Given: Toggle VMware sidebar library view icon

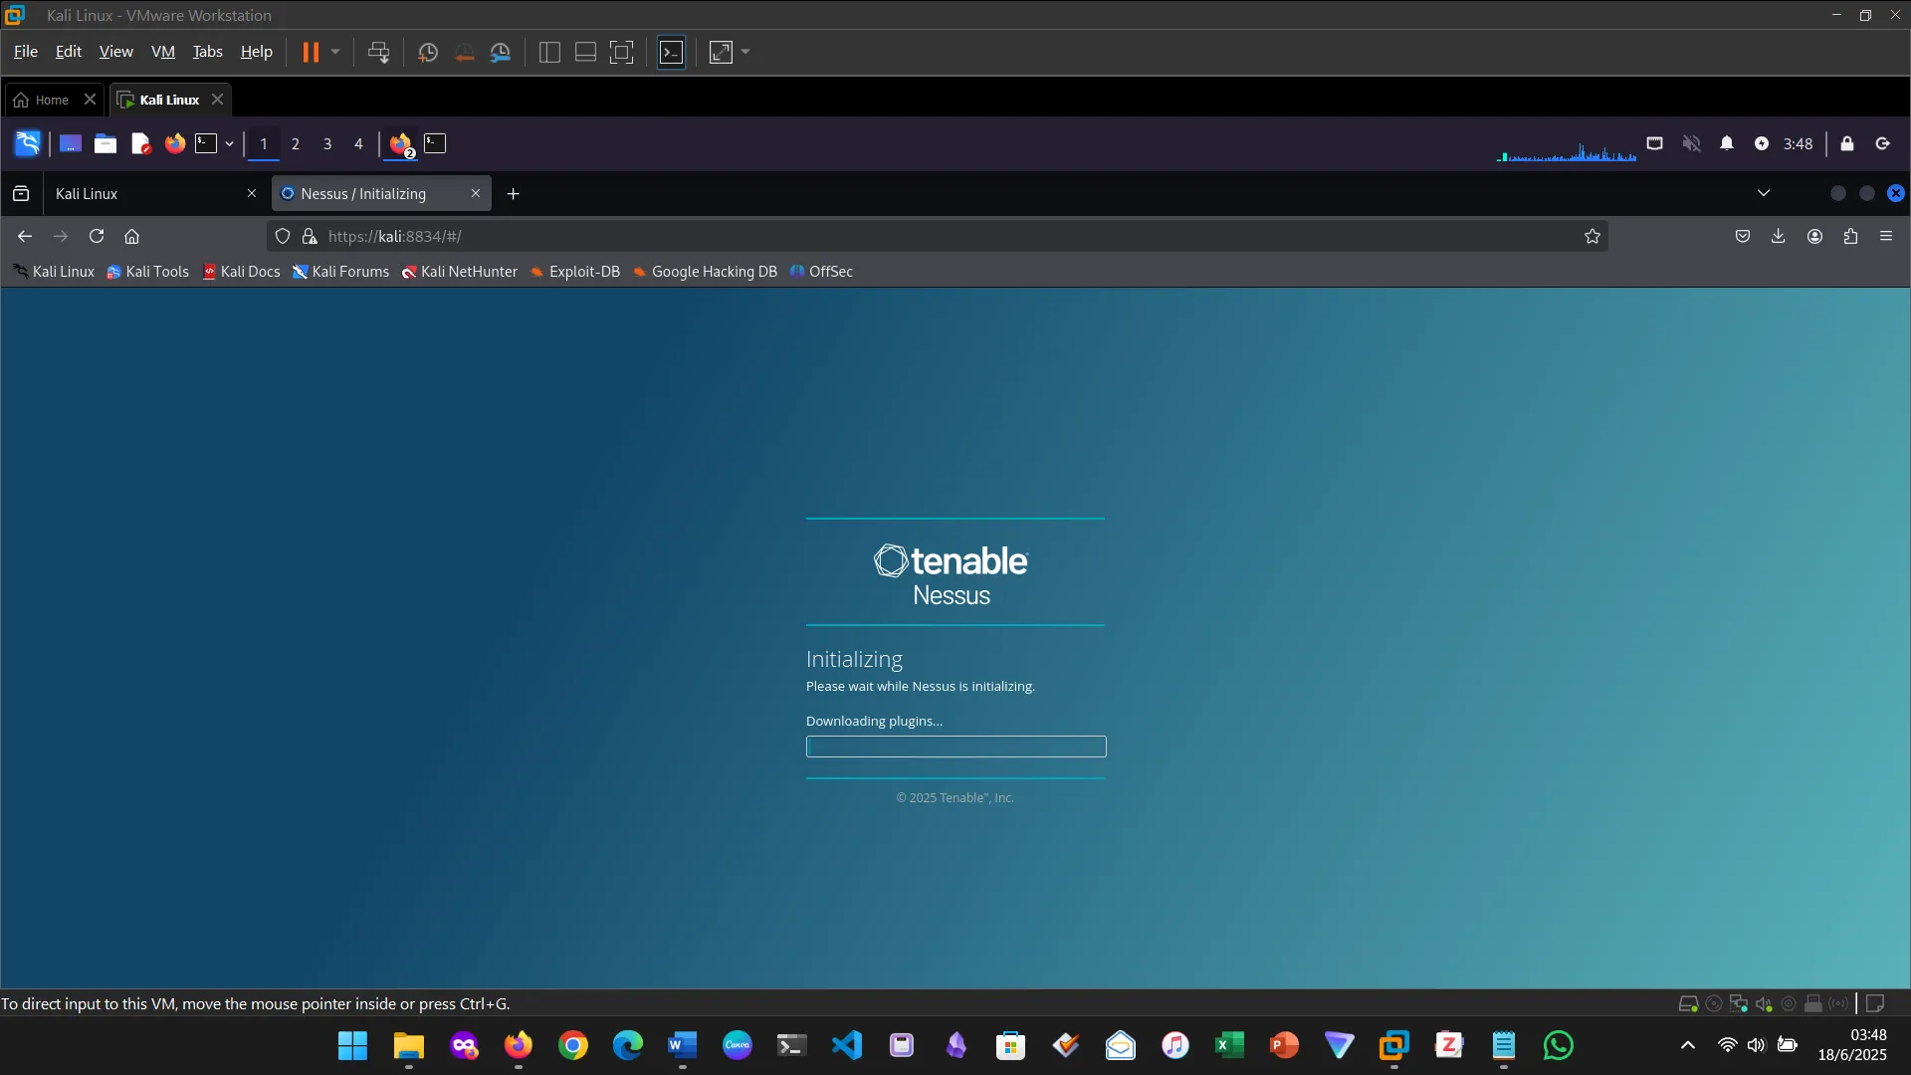Looking at the screenshot, I should click(549, 52).
